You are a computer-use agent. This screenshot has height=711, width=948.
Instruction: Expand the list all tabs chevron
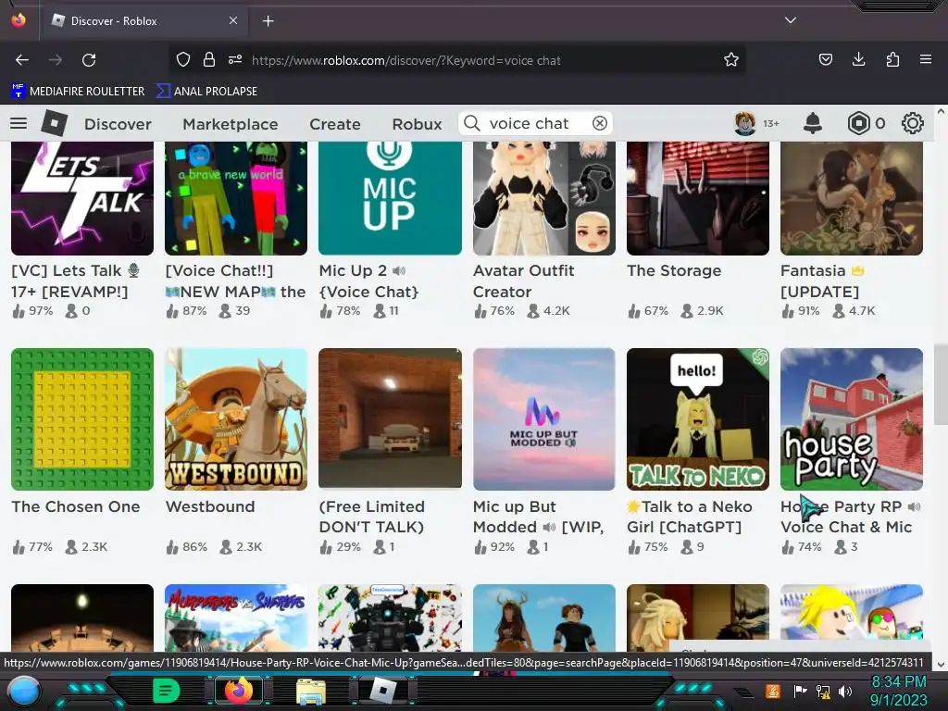[791, 20]
